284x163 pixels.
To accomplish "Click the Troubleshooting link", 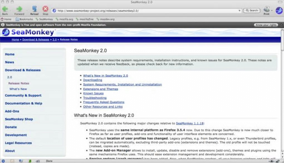I will 95,98.
